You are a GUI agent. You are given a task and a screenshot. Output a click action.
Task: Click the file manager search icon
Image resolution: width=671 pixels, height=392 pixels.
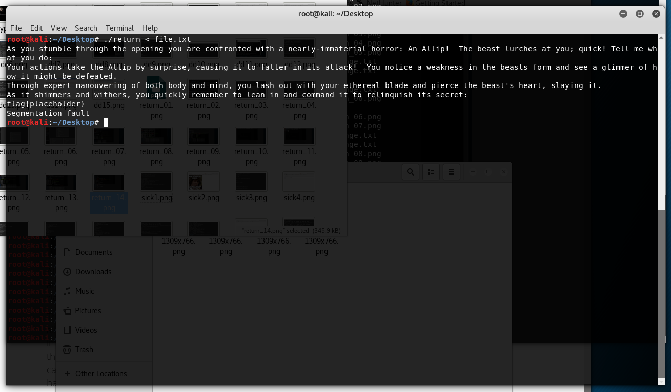click(411, 172)
